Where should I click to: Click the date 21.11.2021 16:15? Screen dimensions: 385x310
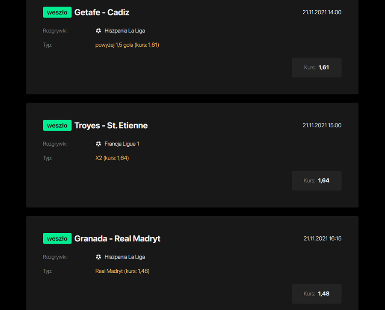coord(322,239)
